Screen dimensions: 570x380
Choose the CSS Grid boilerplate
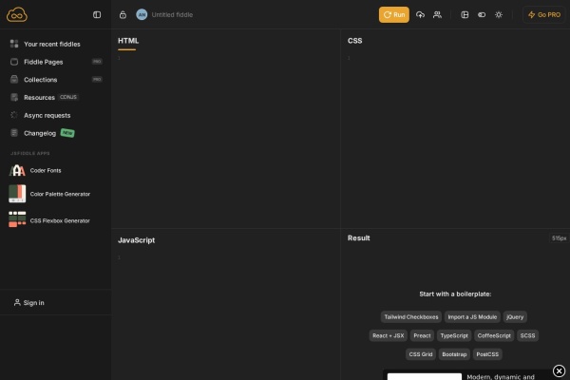[x=421, y=354]
